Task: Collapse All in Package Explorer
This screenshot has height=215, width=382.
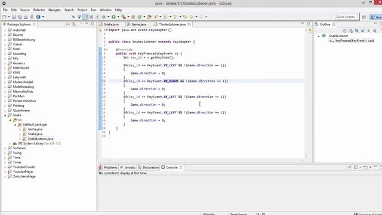Action: click(67, 24)
